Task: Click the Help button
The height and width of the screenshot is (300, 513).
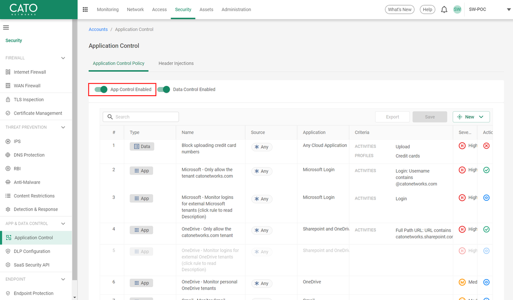Action: 427,9
